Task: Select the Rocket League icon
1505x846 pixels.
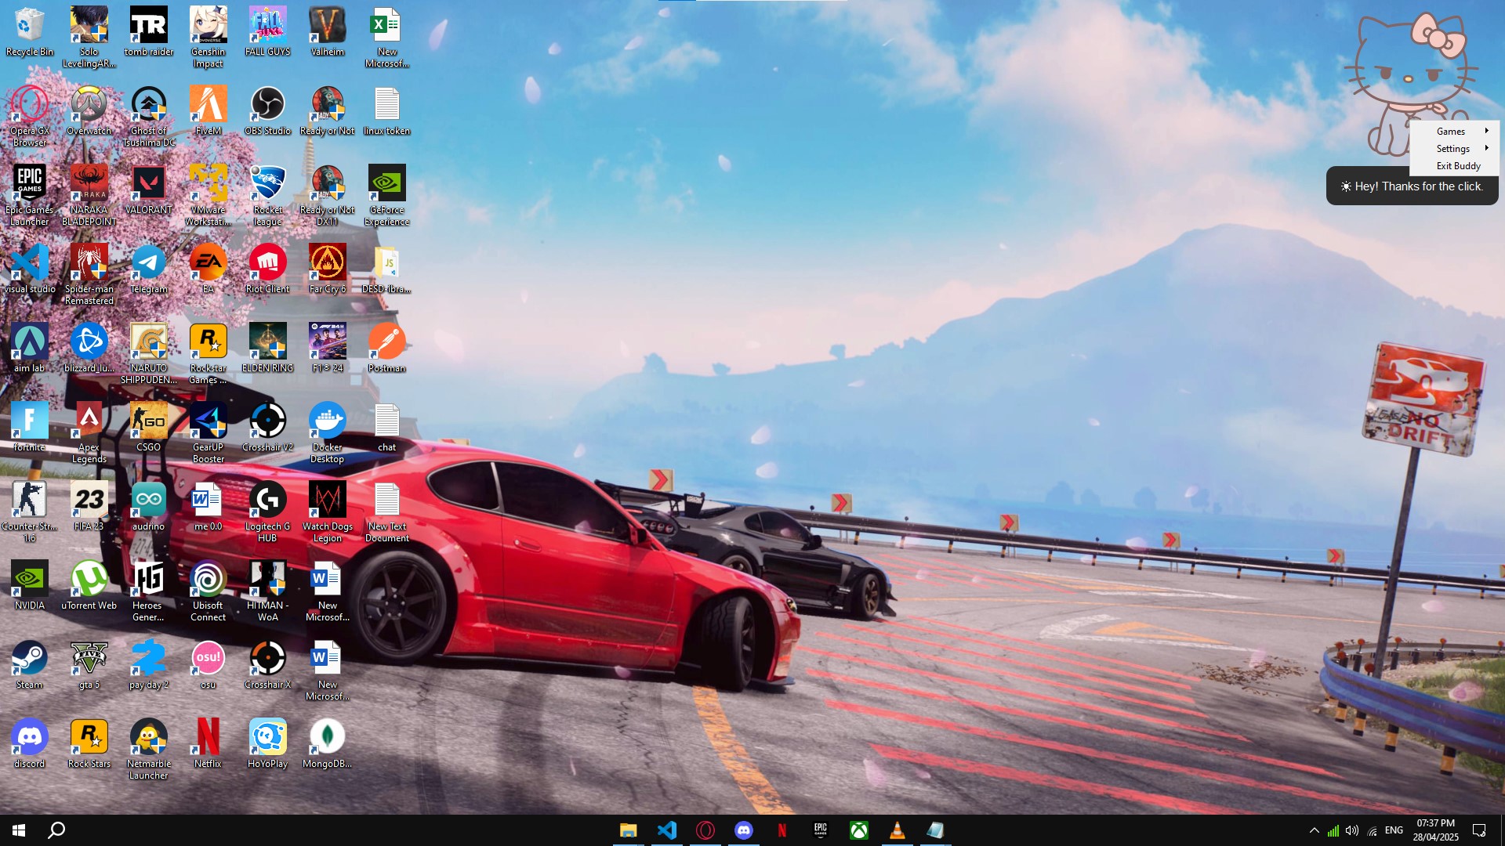Action: coord(267,196)
